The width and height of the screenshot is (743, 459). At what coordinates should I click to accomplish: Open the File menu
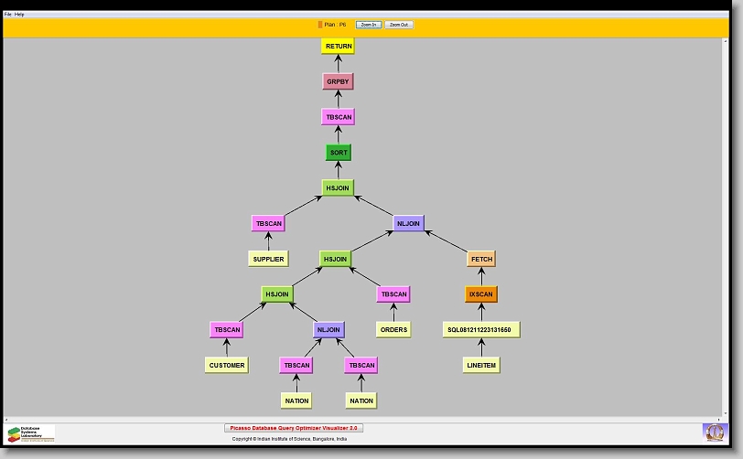(x=7, y=15)
